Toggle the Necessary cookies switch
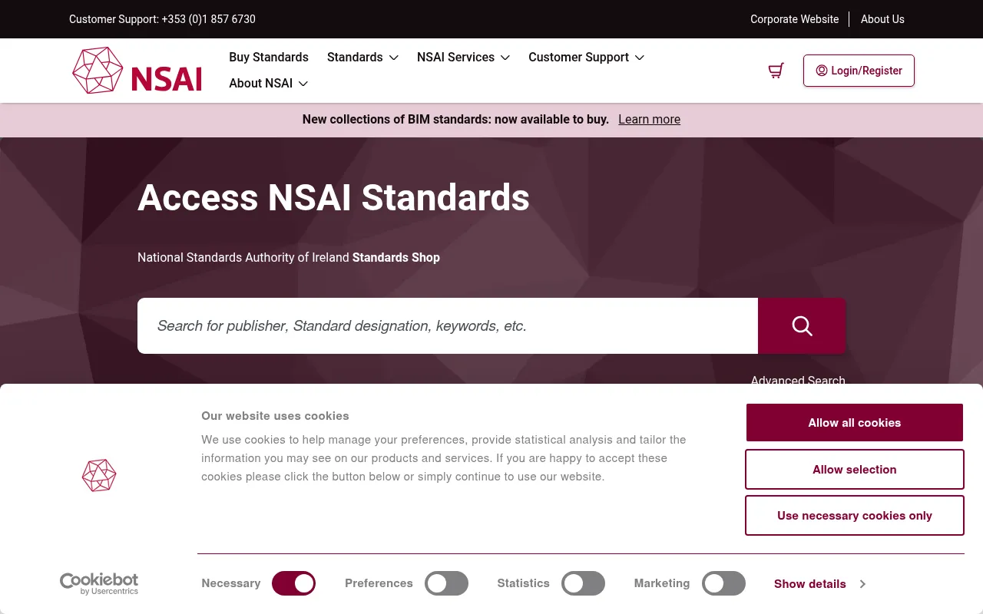Viewport: 983px width, 614px height. coord(293,583)
